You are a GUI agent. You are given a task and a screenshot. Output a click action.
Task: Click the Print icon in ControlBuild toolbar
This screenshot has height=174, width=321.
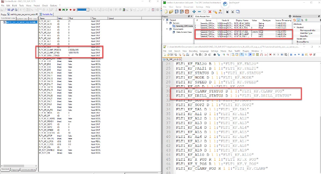coord(16,10)
